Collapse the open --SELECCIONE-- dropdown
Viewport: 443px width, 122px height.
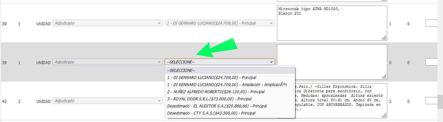(x=220, y=62)
